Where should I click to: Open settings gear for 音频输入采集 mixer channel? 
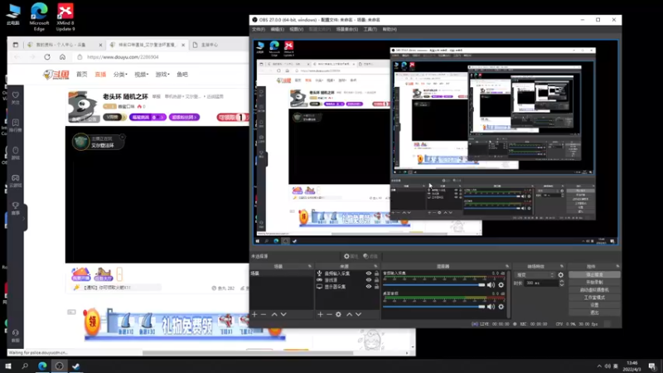point(501,285)
